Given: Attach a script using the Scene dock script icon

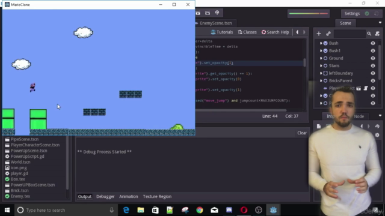Looking at the screenshot, I should pos(377,34).
